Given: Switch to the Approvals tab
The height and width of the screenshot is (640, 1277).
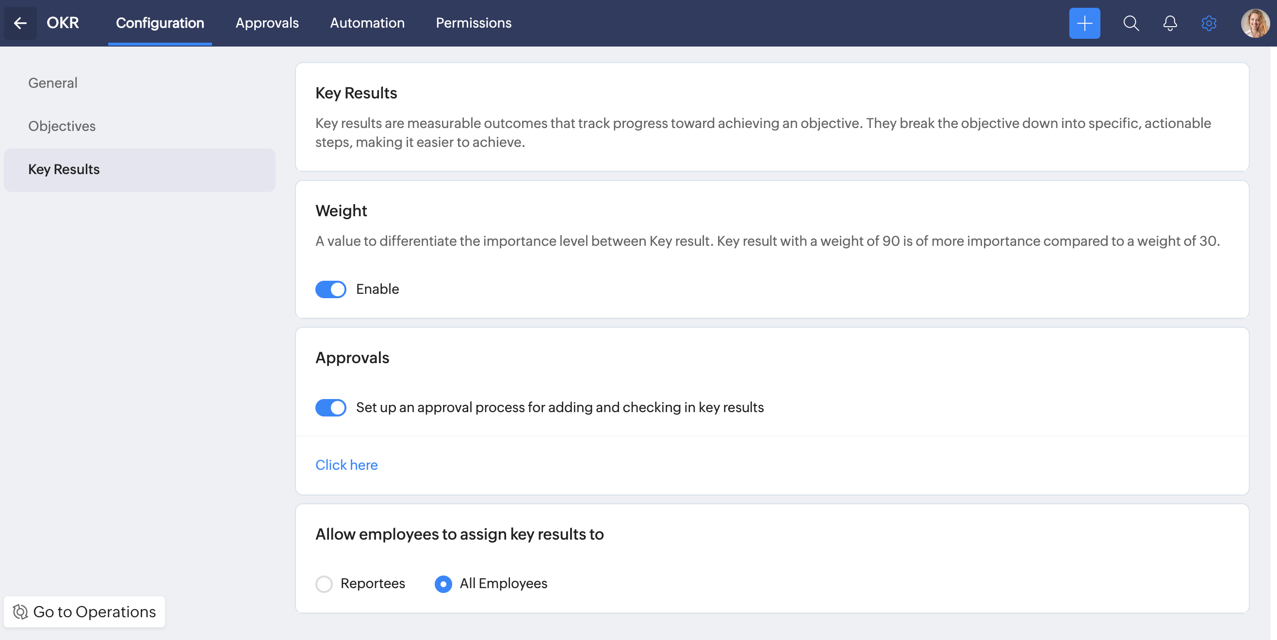Looking at the screenshot, I should tap(267, 23).
